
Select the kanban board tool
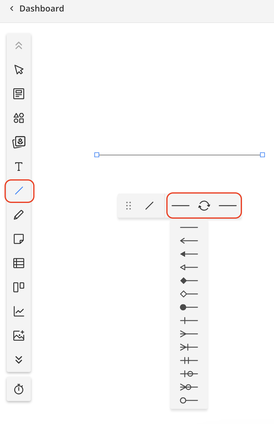pos(19,287)
